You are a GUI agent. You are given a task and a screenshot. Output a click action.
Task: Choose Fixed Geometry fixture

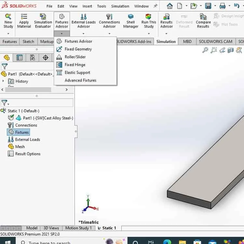[x=86, y=49]
